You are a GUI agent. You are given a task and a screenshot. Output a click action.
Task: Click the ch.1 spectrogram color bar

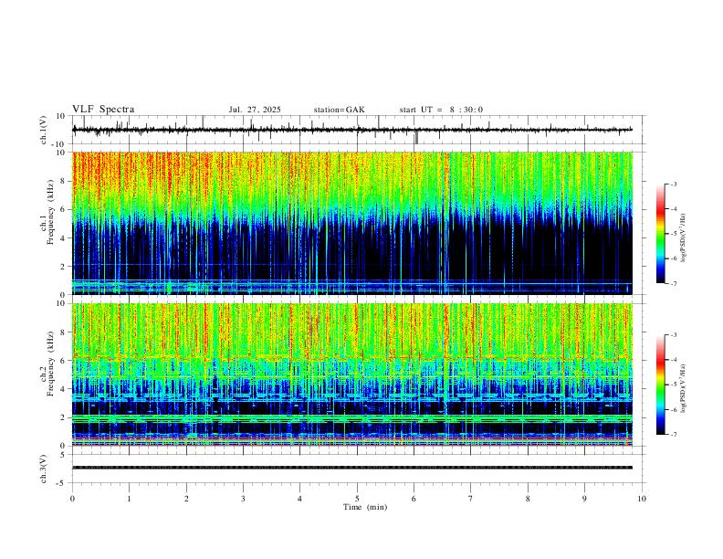click(660, 234)
